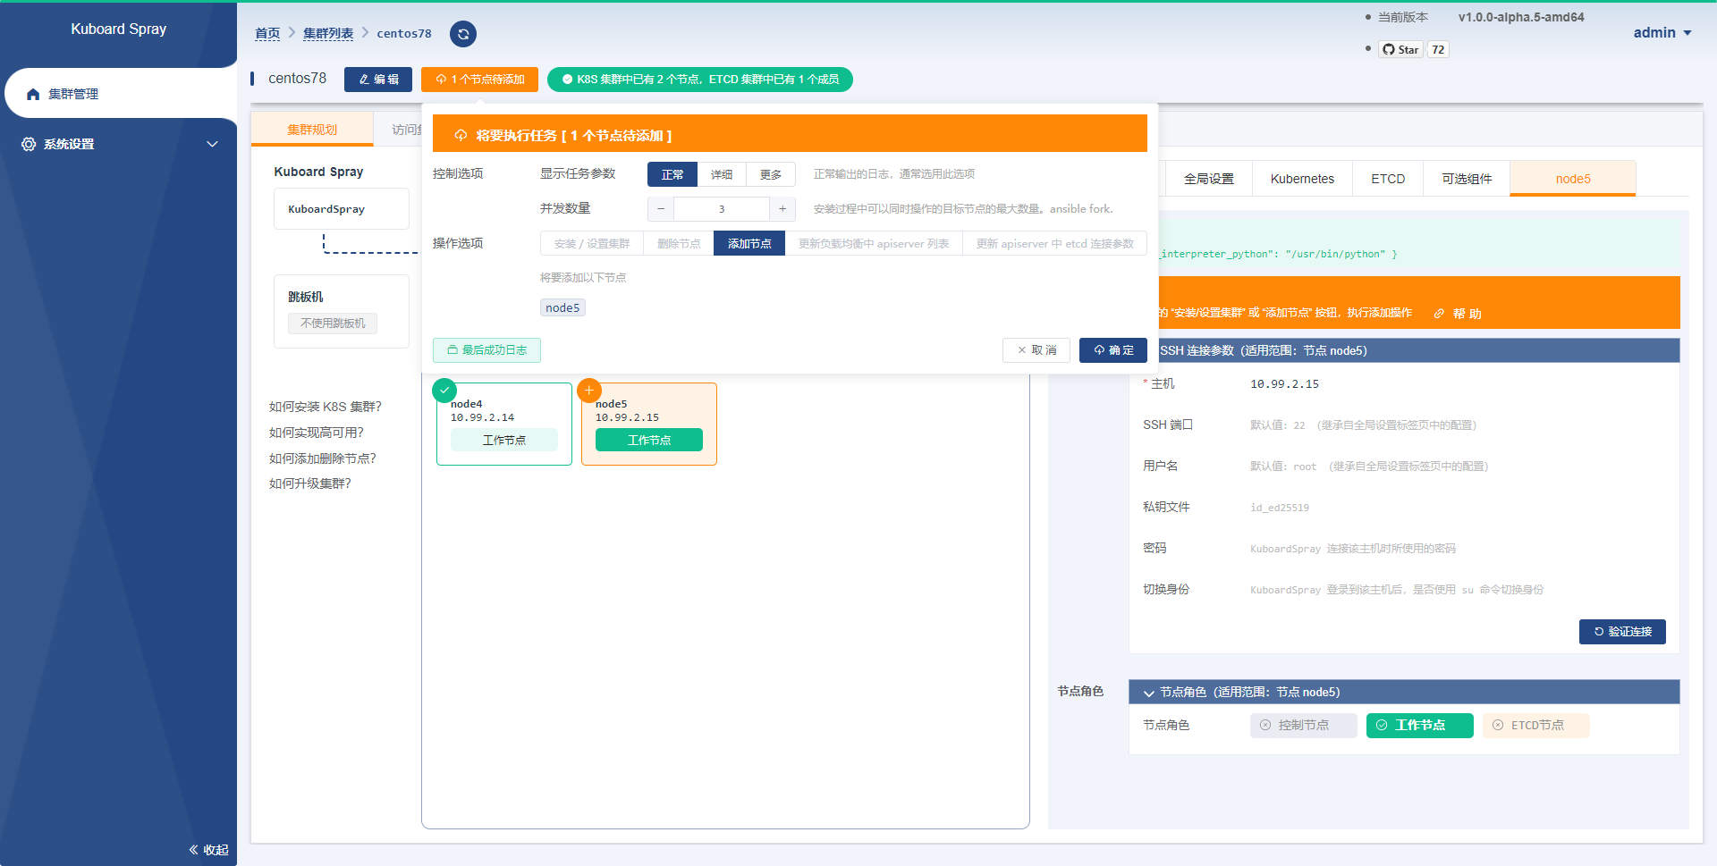Click the node5 tag in pending nodes

(562, 307)
